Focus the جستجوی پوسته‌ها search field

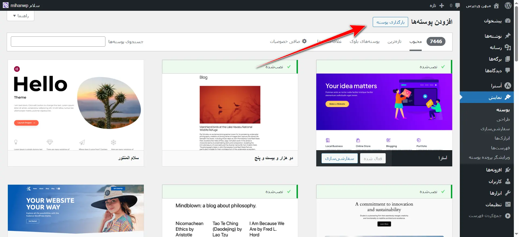tap(58, 42)
